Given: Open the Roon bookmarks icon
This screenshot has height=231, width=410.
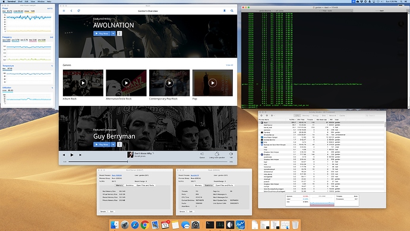Looking at the screenshot, I should [x=225, y=11].
